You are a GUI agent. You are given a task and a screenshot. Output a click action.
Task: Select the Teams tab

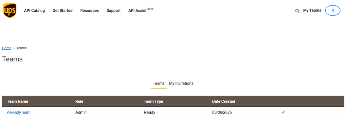click(x=159, y=83)
